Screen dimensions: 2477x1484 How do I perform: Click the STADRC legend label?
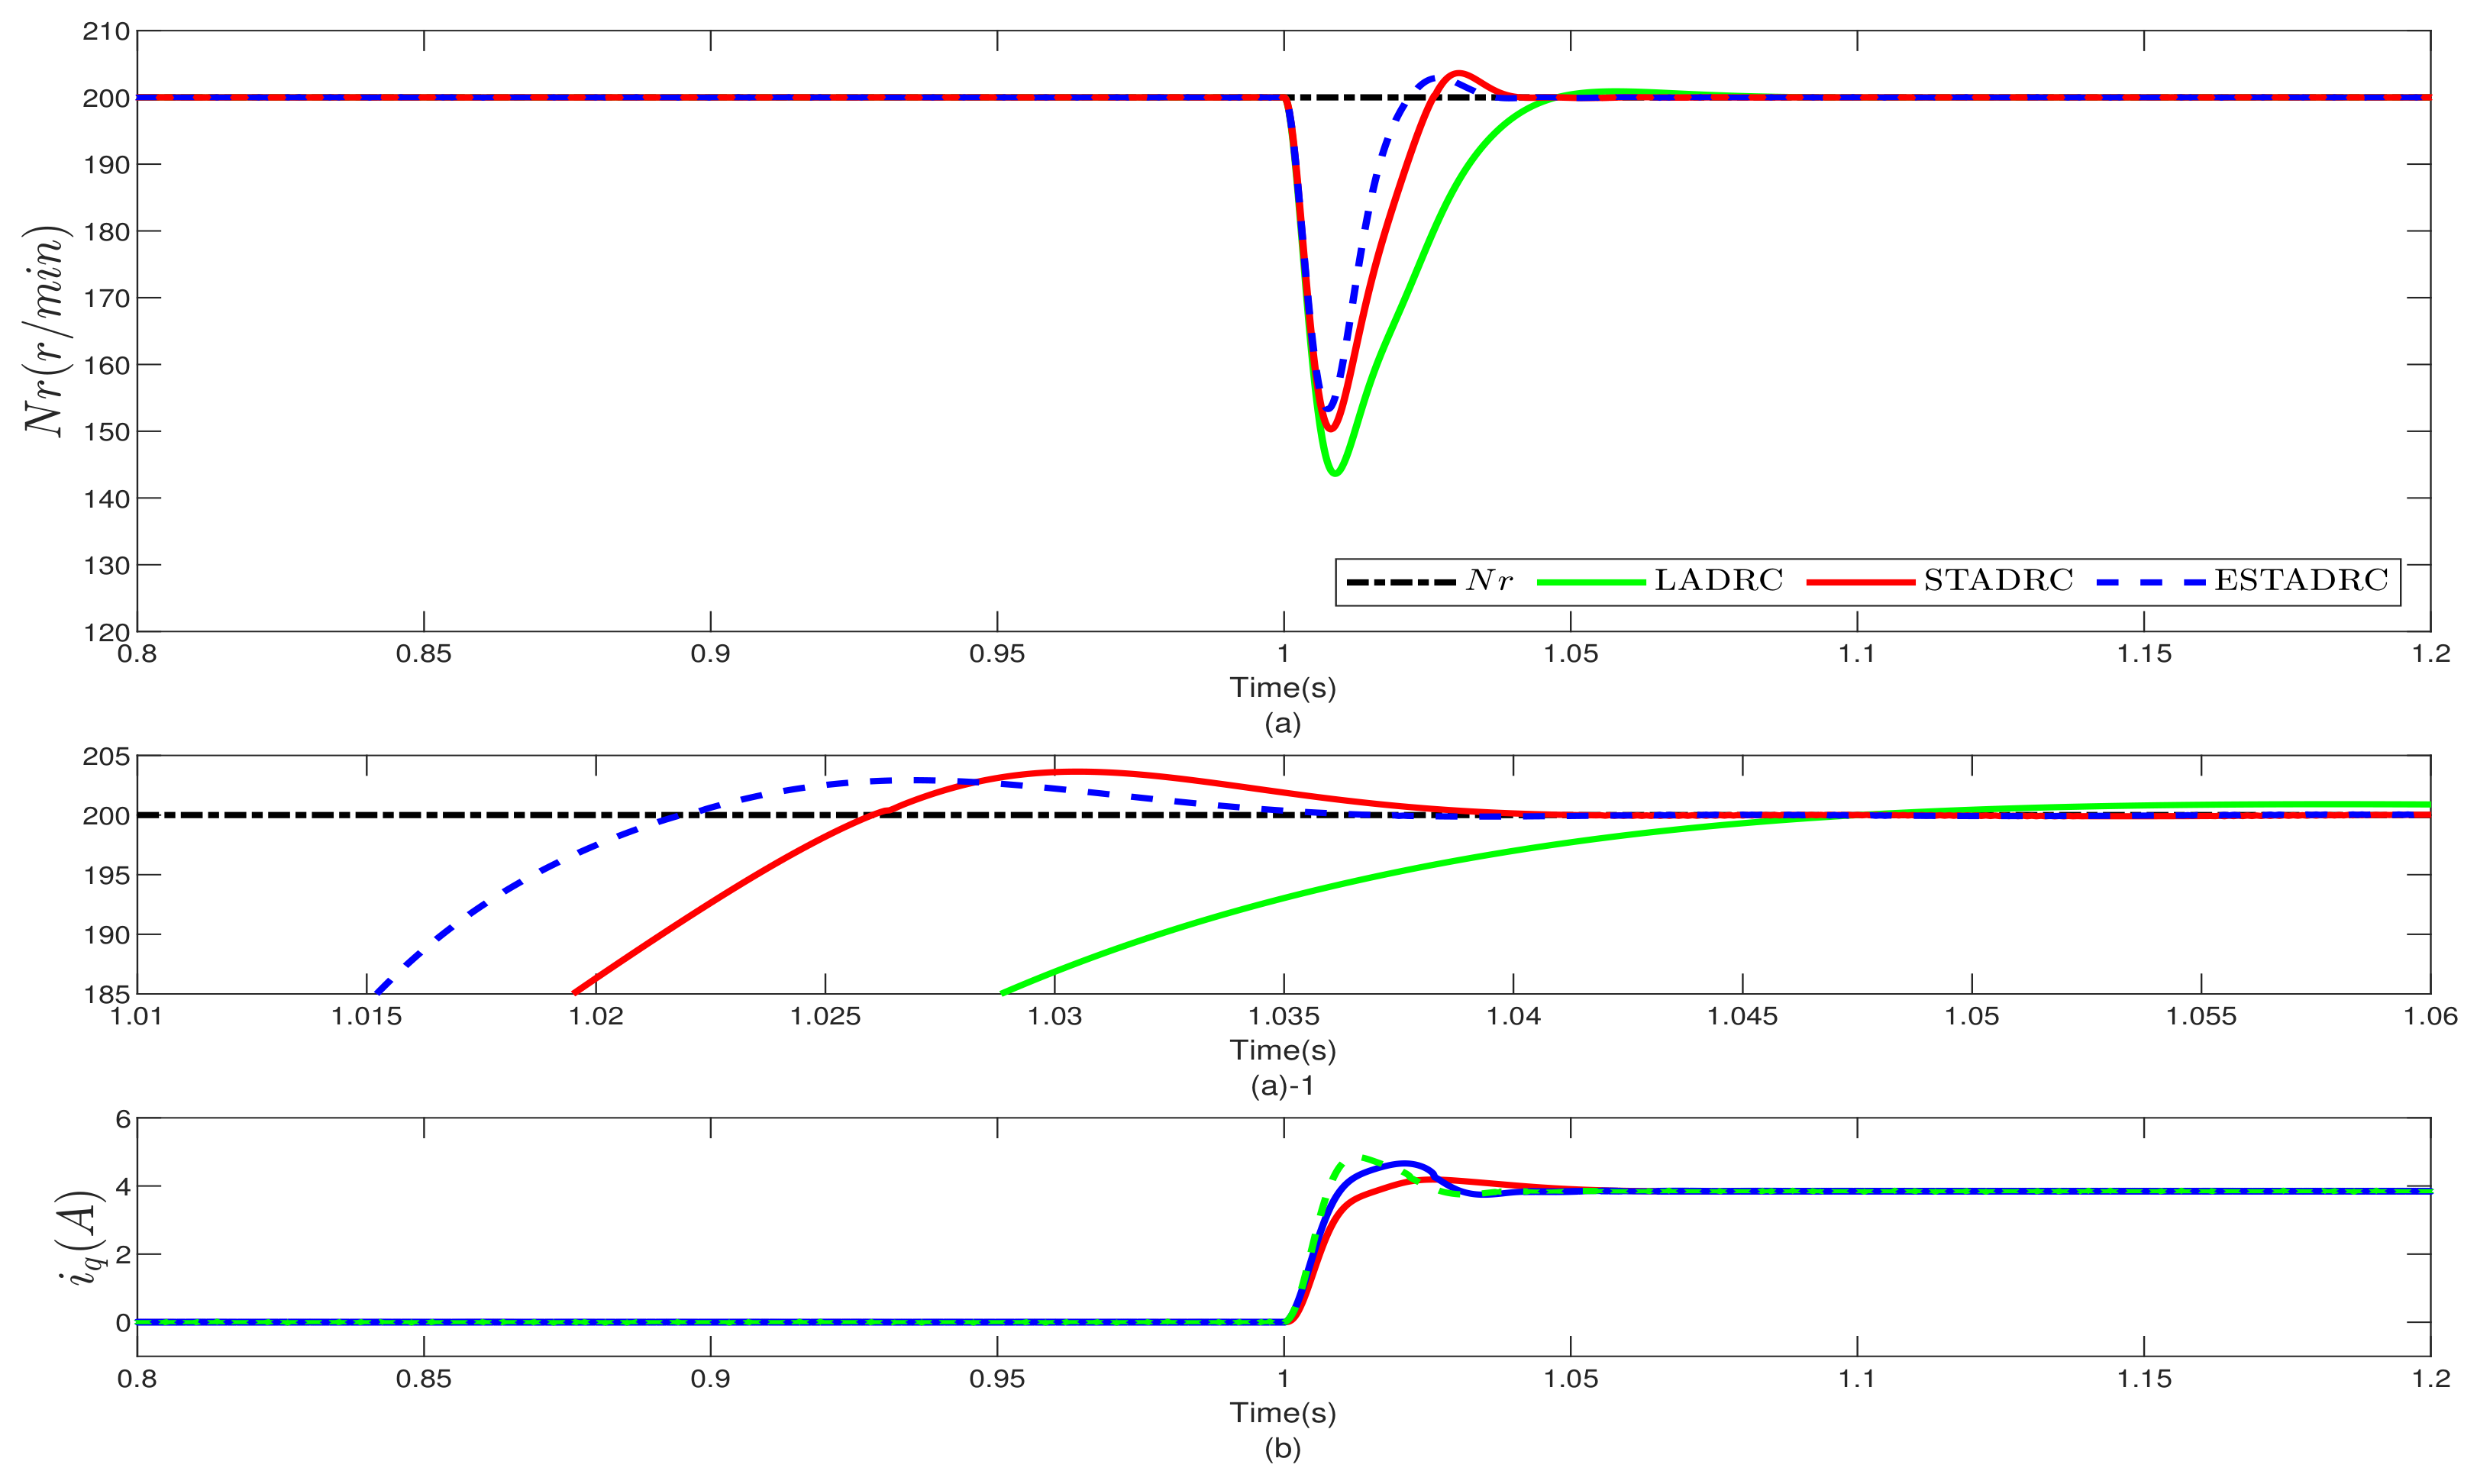pos(1998,581)
